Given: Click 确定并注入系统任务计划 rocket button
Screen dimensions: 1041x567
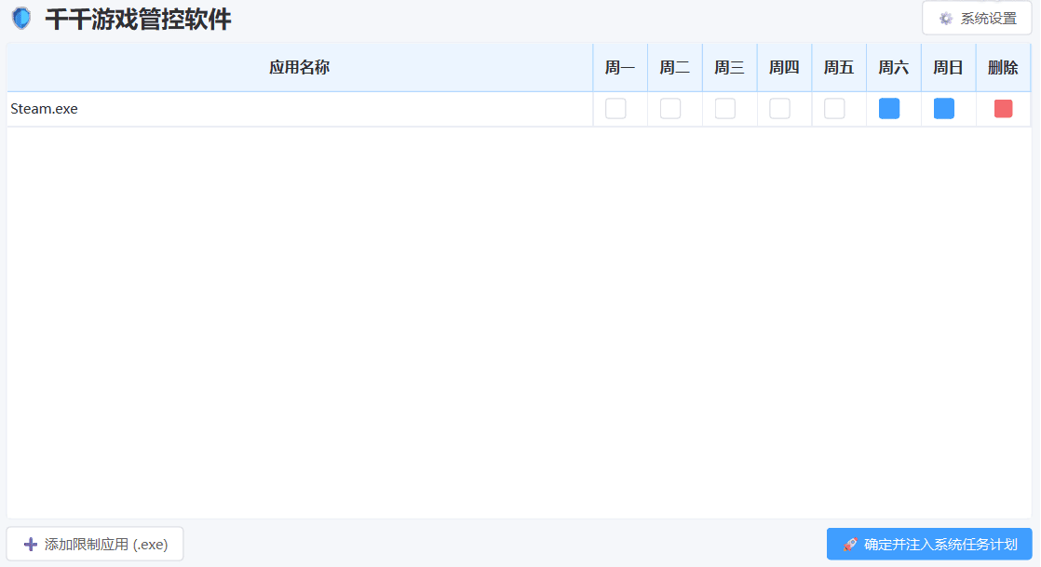Looking at the screenshot, I should pos(929,545).
